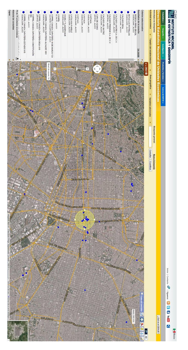Open the INEGI Twitter icon
The width and height of the screenshot is (188, 350).
(168, 308)
